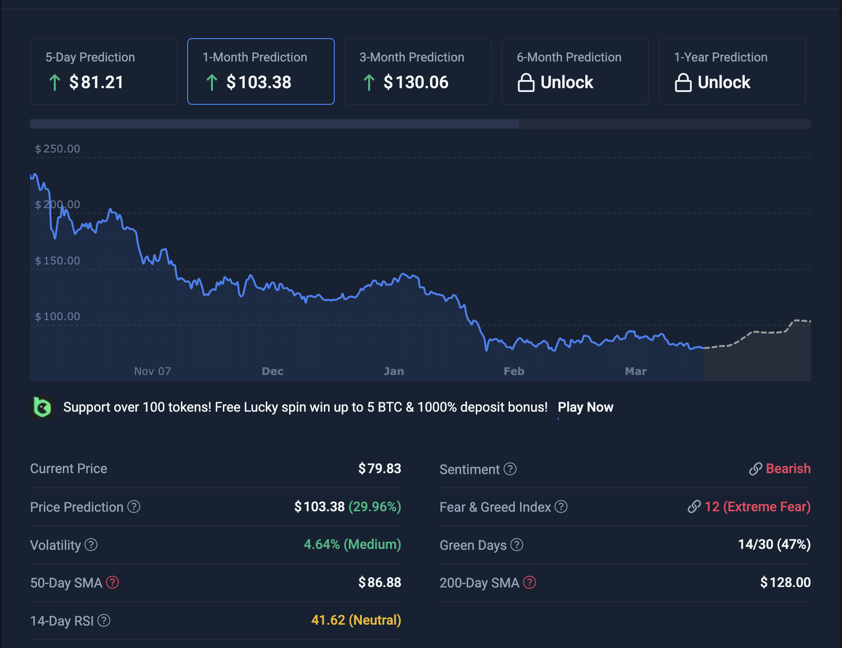Image resolution: width=842 pixels, height=648 pixels.
Task: Click the help icon beside Sentiment
Action: (x=510, y=469)
